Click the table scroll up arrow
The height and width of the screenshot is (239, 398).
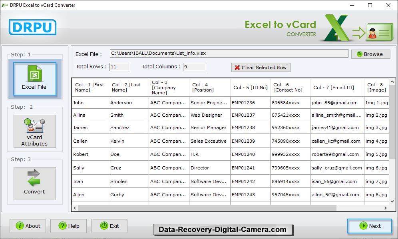(392, 82)
